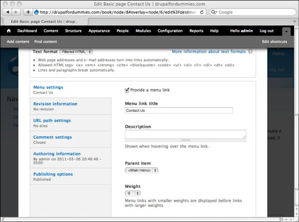Open Help in admin toolbar
299x222 pixels.
pyautogui.click(x=215, y=31)
